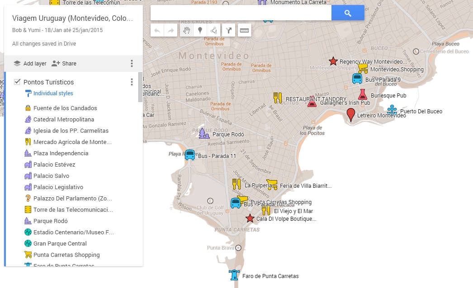Open Individual styles settings
The image size is (473, 288).
click(53, 93)
